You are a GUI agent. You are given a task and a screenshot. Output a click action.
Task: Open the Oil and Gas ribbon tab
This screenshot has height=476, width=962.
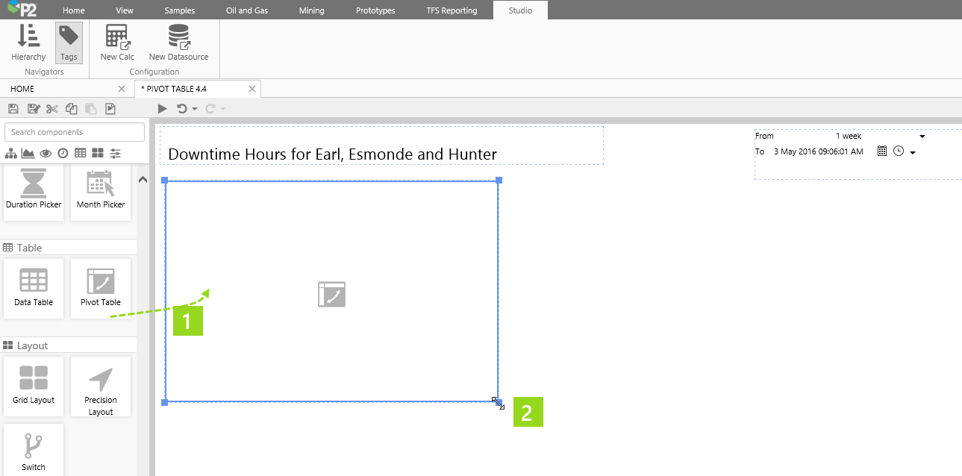click(247, 10)
